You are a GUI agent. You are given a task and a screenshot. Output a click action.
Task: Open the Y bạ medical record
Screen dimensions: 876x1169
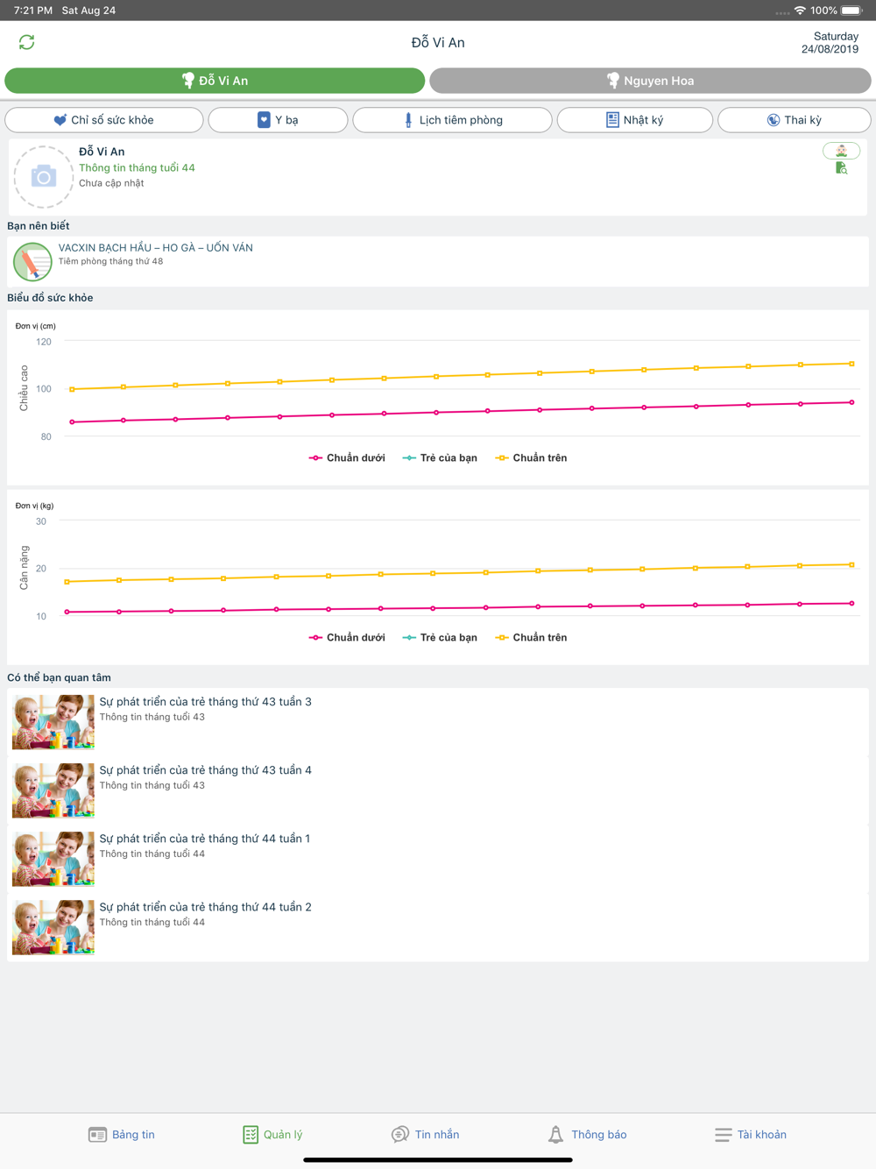278,120
